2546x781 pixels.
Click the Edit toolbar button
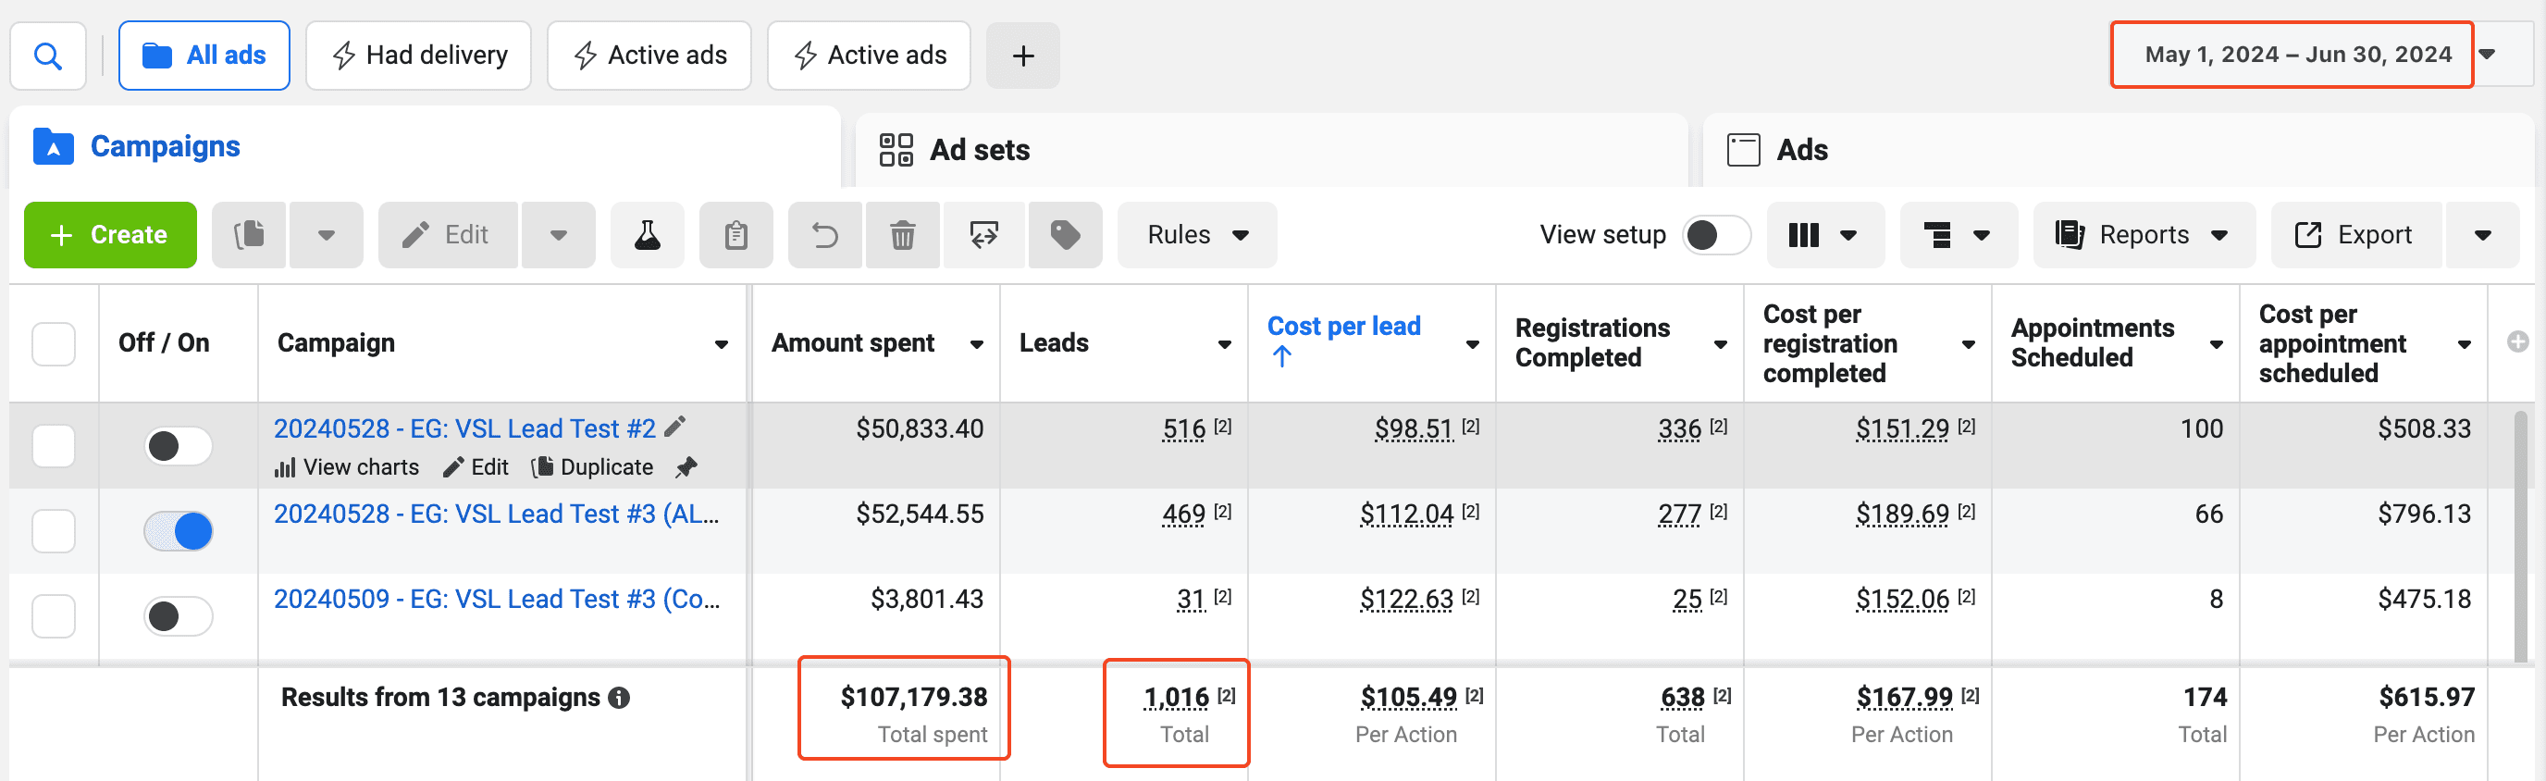(447, 235)
